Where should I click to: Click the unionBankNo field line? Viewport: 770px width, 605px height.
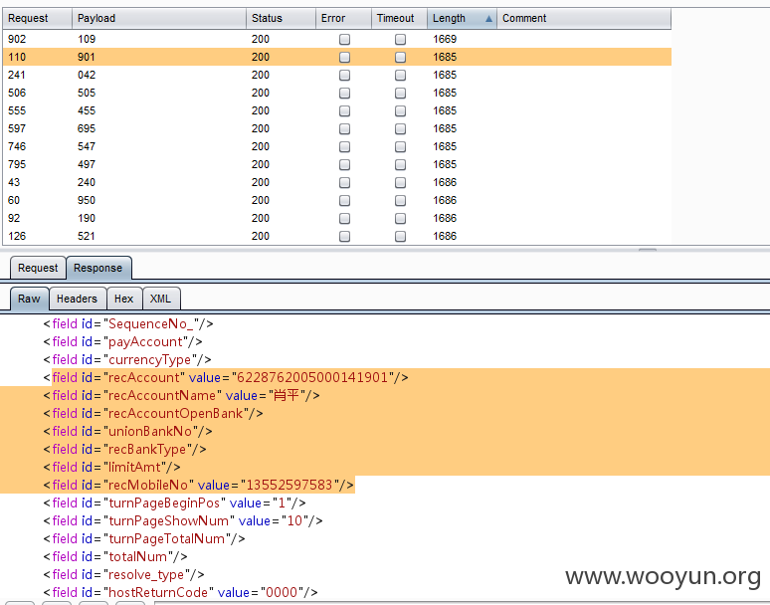pyautogui.click(x=127, y=432)
